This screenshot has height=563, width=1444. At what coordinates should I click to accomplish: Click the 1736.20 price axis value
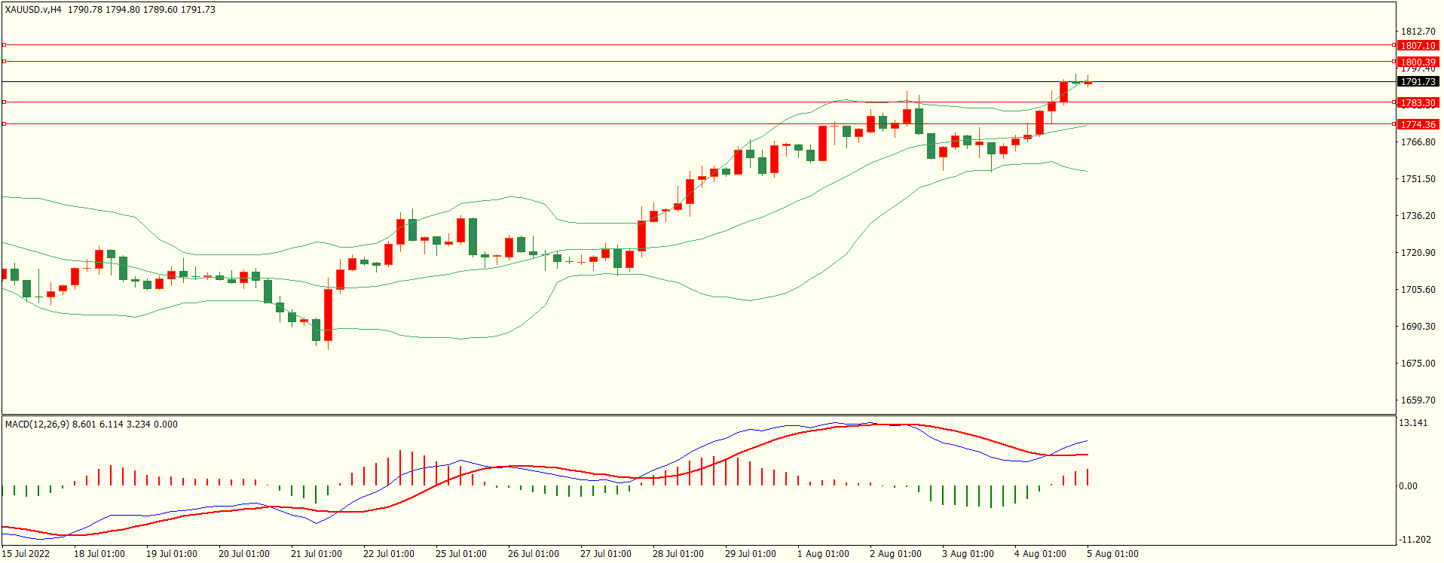pos(1418,216)
